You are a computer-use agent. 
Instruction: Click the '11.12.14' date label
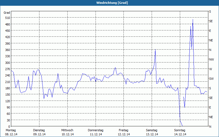[x=96, y=135]
